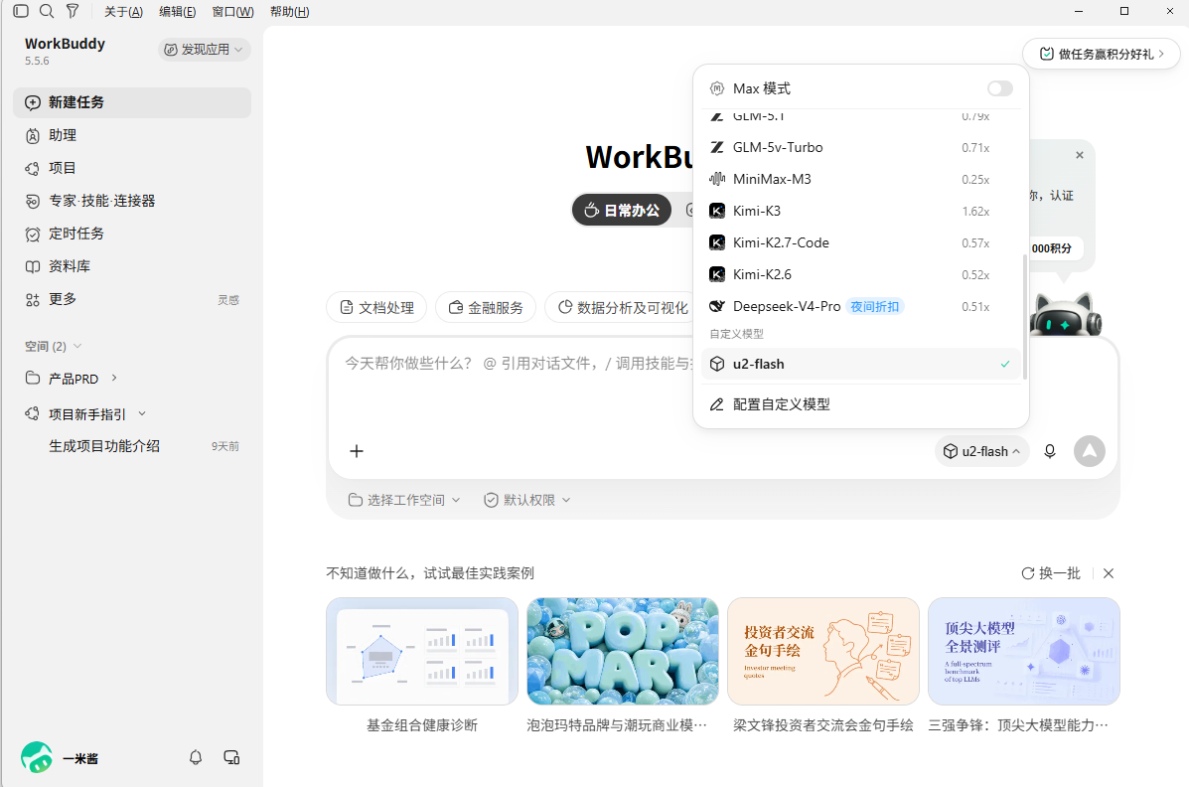Select the u2-flash custom model
Viewport: 1189px width, 787px height.
tap(860, 364)
